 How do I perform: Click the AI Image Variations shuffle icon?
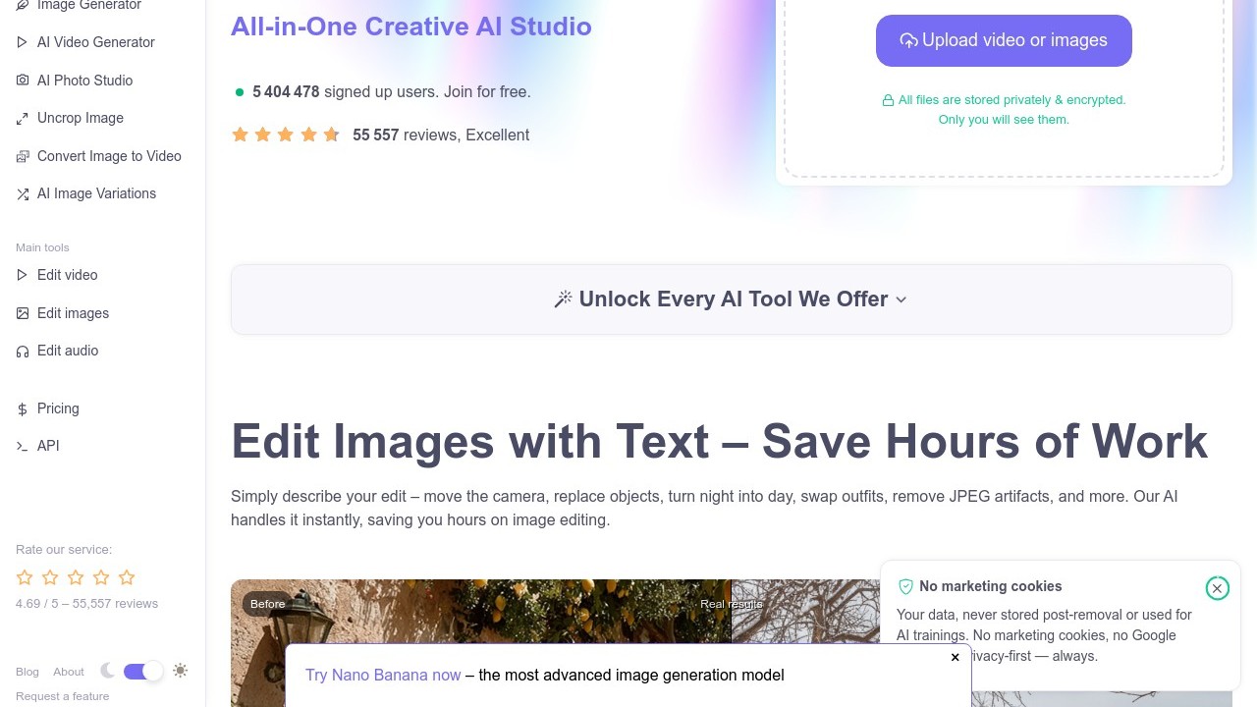pos(23,194)
